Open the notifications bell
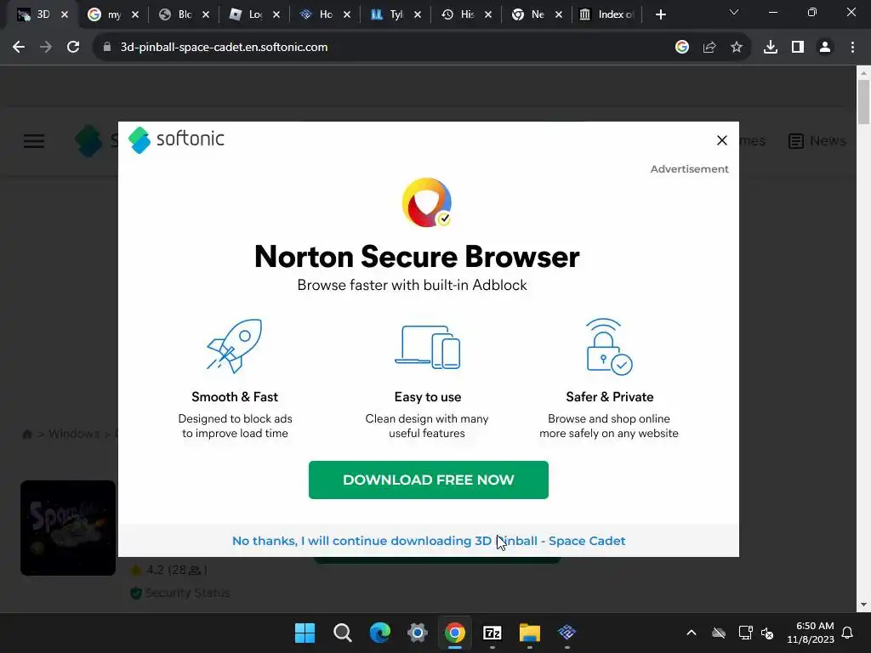The width and height of the screenshot is (871, 653). pos(848,633)
